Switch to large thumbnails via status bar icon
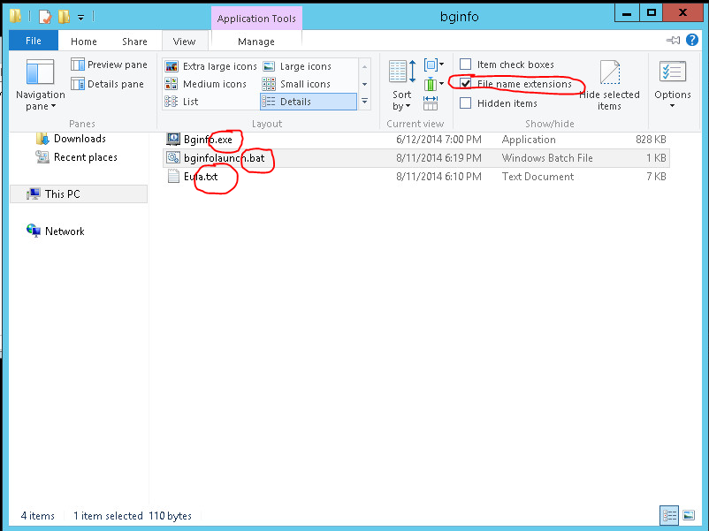Viewport: 709px width, 531px height. [x=689, y=515]
